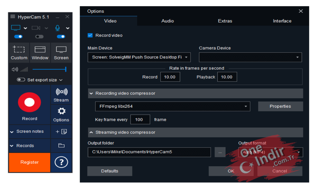Expand the Set export size chevron
The height and width of the screenshot is (190, 317).
click(61, 80)
